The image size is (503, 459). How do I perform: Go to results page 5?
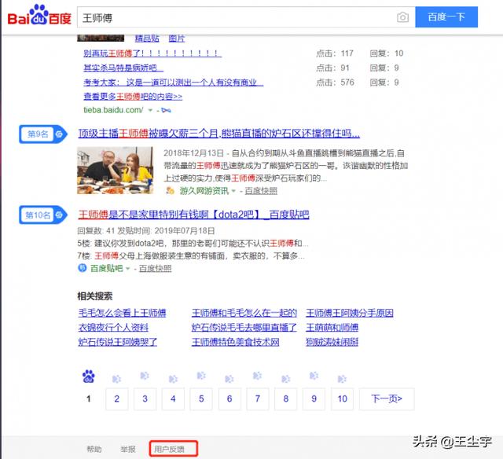(x=201, y=398)
